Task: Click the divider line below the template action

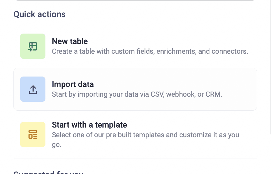Action: pos(135,158)
